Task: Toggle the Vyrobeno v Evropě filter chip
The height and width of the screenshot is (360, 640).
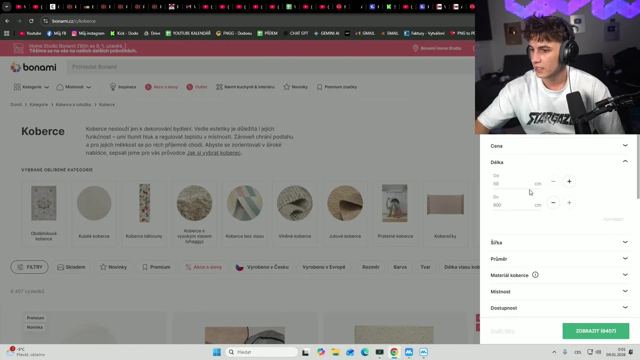Action: (x=323, y=267)
